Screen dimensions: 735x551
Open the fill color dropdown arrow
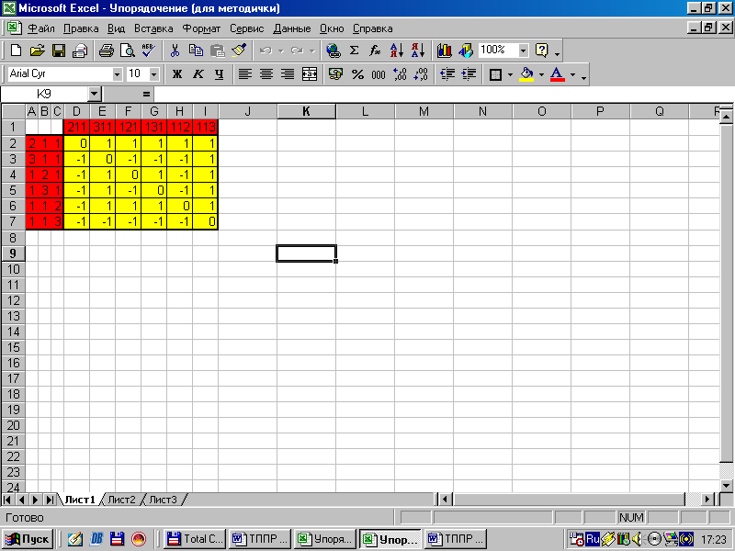tap(541, 74)
